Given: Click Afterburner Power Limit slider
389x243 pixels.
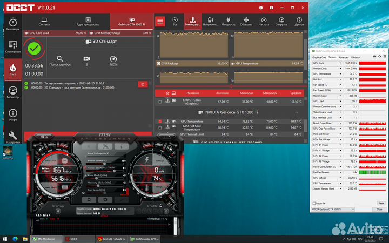Looking at the screenshot, I should point(104,164).
